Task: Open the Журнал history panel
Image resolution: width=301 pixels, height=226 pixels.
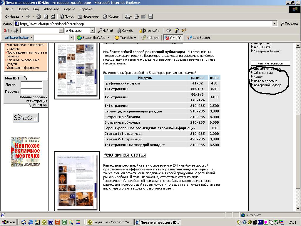Action: point(111,16)
